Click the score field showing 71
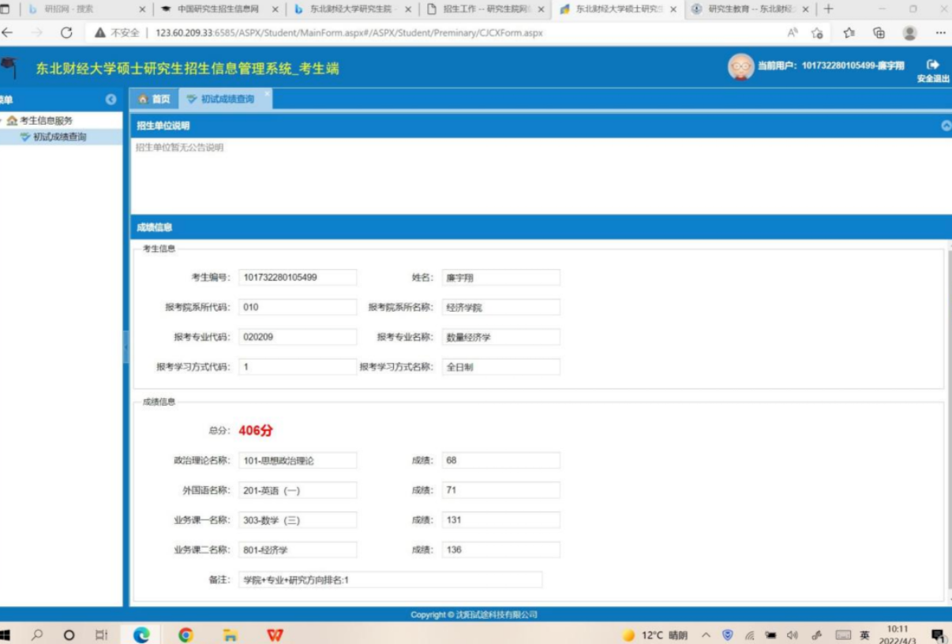This screenshot has width=952, height=644. (500, 490)
